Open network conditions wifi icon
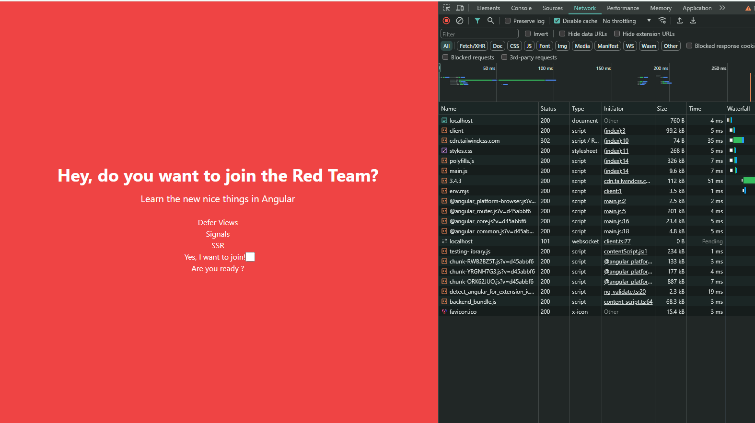755x423 pixels. click(662, 21)
